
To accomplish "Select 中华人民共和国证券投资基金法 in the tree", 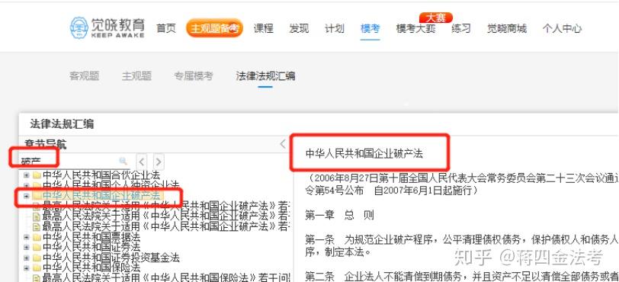I will click(111, 258).
